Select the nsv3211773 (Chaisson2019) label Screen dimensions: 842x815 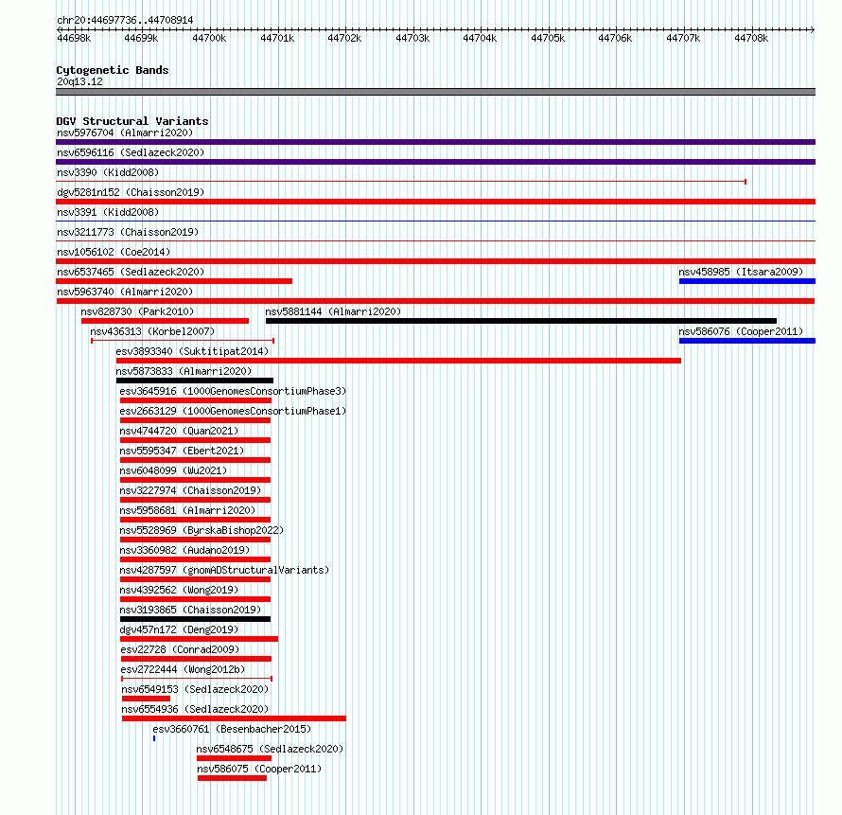click(x=128, y=232)
